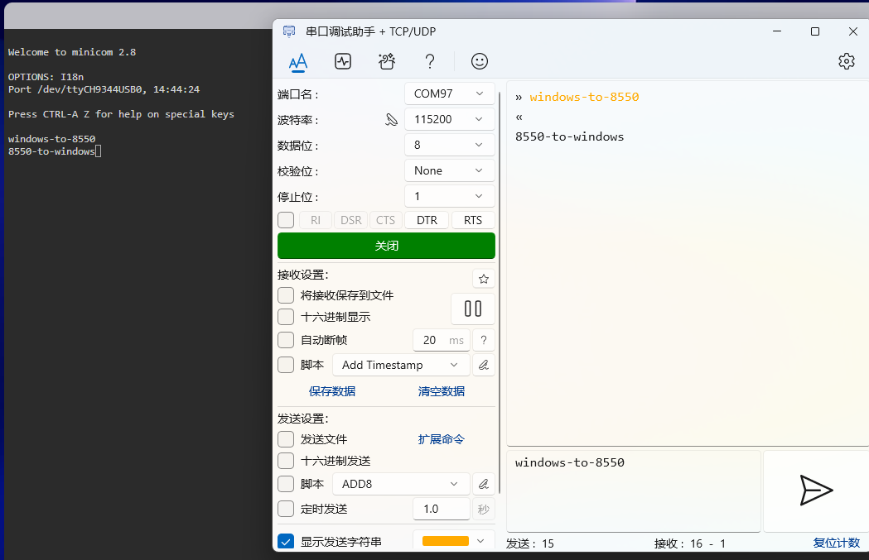Open the waveform monitor view icon
Viewport: 869px width, 560px height.
(343, 61)
